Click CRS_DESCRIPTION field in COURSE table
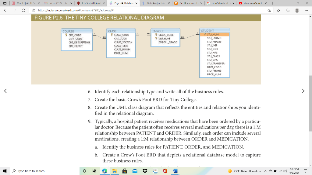 pos(79,42)
